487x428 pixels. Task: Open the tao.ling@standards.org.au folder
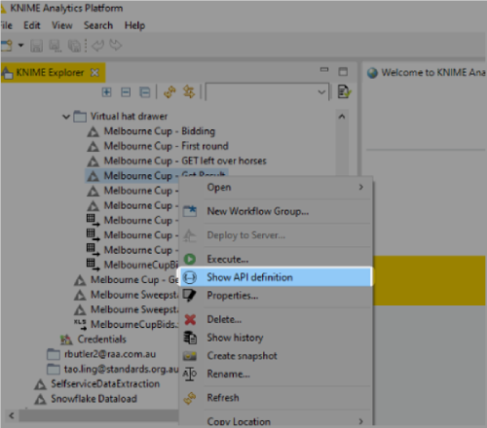click(121, 369)
